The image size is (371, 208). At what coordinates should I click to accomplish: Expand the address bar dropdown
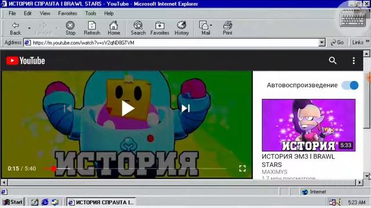click(x=322, y=43)
